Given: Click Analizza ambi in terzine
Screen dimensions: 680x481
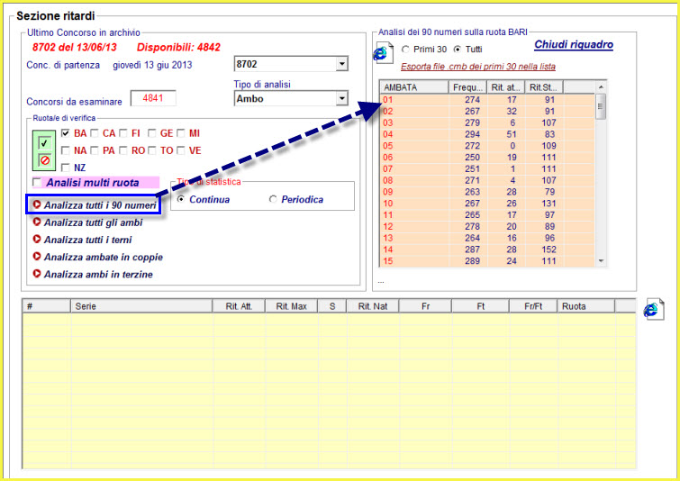Looking at the screenshot, I should point(98,274).
